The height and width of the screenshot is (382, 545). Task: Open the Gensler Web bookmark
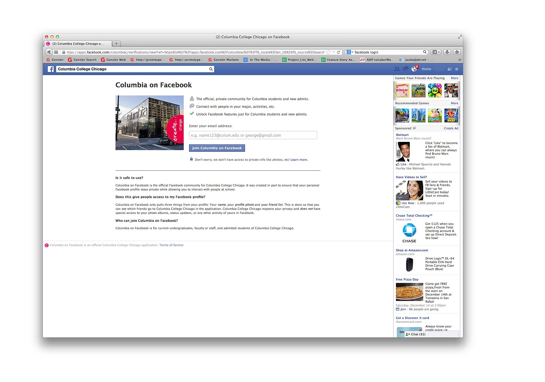coord(113,60)
